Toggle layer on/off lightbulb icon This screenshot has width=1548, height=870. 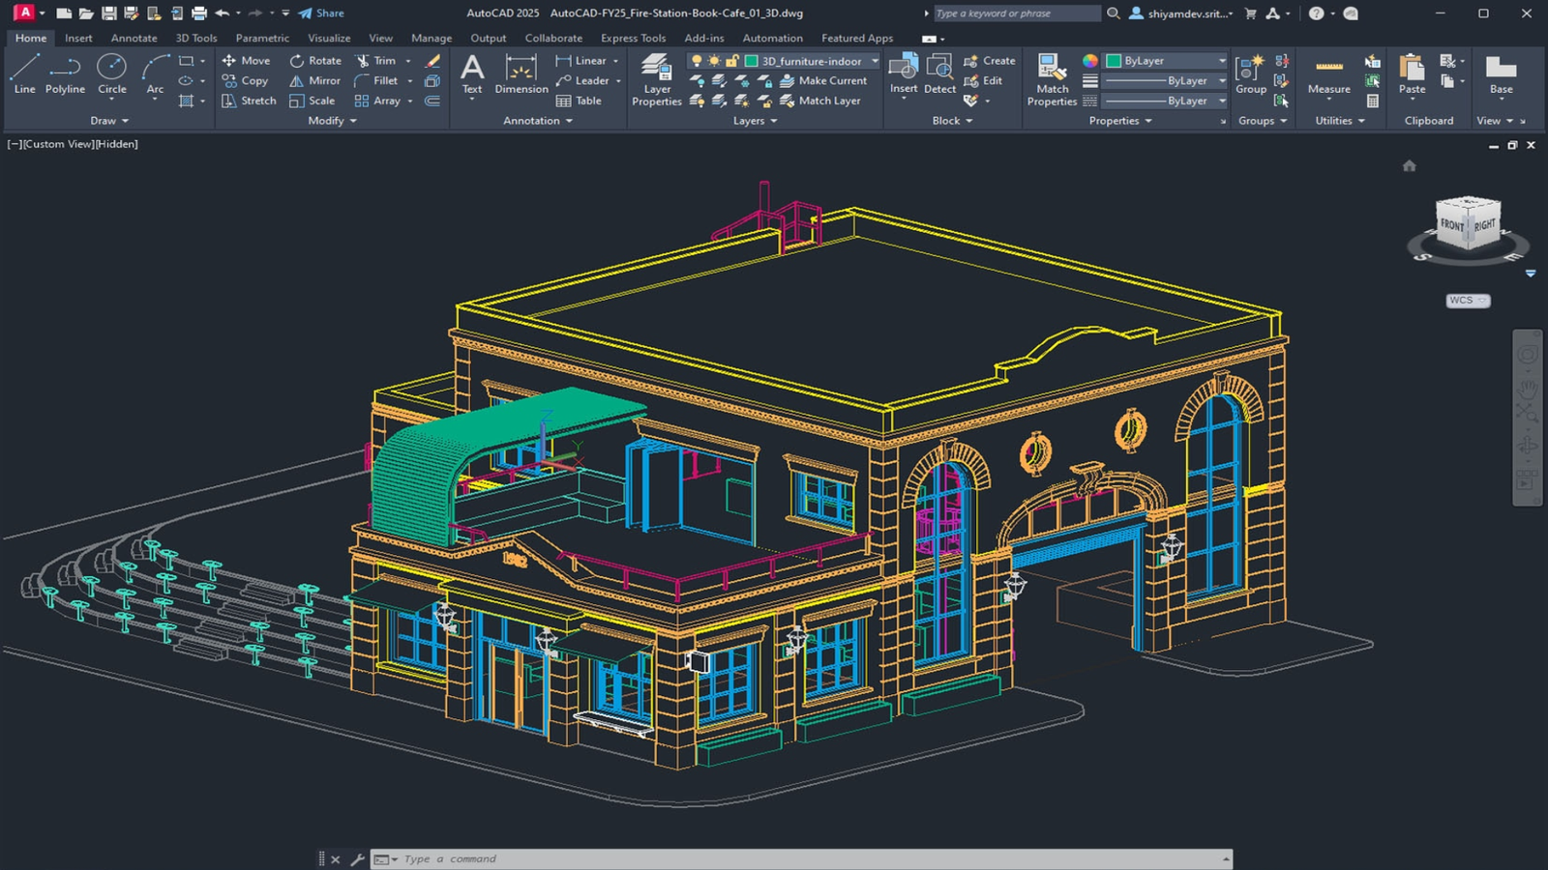[x=696, y=61]
